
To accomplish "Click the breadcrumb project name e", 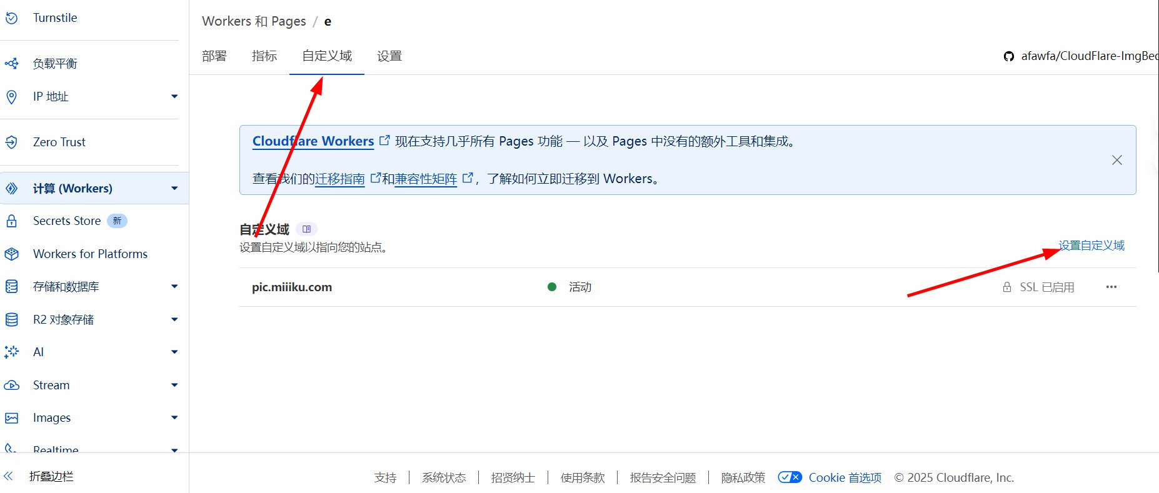I will point(328,21).
